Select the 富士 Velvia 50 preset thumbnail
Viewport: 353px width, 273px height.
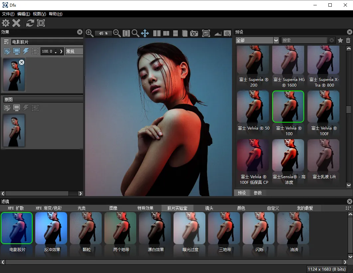[x=253, y=107]
